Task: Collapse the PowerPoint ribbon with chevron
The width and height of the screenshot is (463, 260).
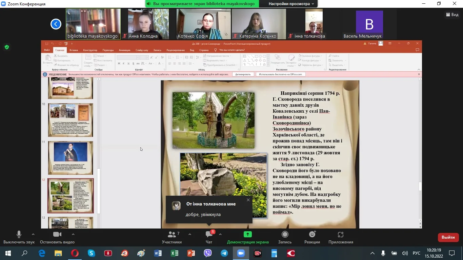Action: tap(419, 69)
